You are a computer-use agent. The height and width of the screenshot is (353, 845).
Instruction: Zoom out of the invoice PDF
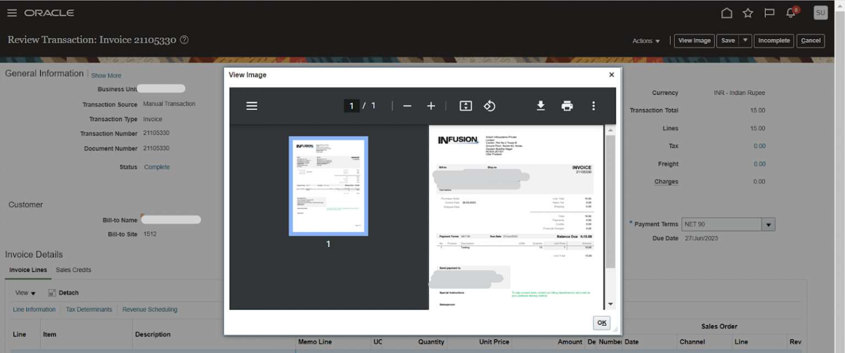tap(407, 105)
